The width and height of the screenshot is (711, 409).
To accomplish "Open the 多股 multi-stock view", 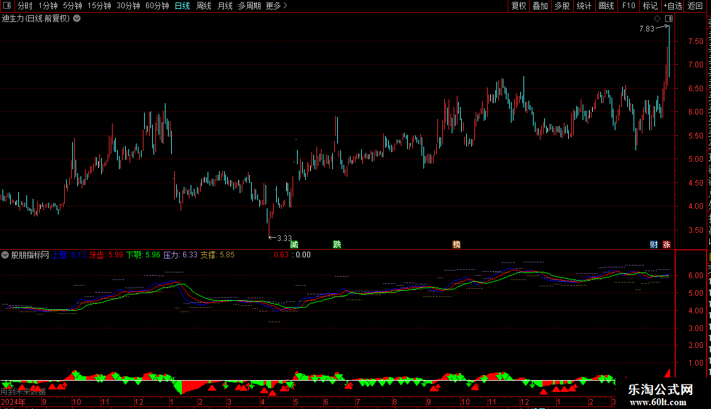I will coord(562,6).
